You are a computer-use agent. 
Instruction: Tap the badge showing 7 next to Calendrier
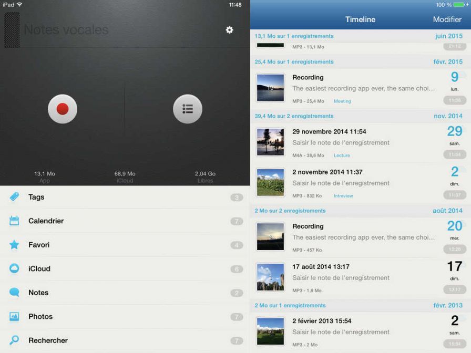click(x=238, y=221)
